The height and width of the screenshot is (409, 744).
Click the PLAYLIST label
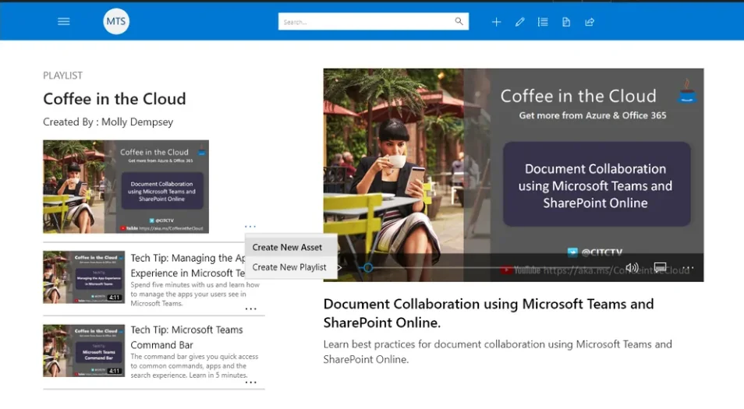62,76
